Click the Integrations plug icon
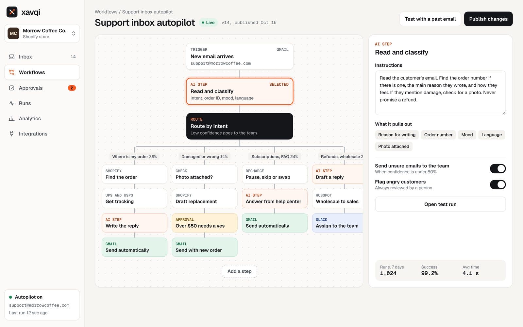This screenshot has height=327, width=523. [x=12, y=134]
